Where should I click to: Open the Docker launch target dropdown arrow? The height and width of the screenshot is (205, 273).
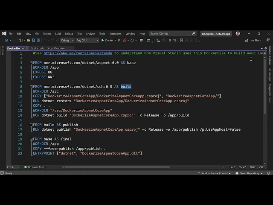(115, 41)
